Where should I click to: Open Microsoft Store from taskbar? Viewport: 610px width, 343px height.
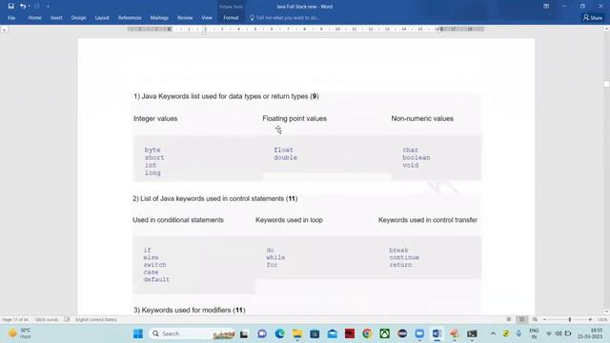click(x=315, y=333)
